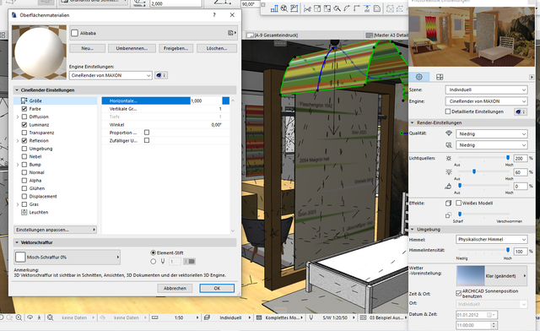Click the vertical stretch height icon

[367, 9]
